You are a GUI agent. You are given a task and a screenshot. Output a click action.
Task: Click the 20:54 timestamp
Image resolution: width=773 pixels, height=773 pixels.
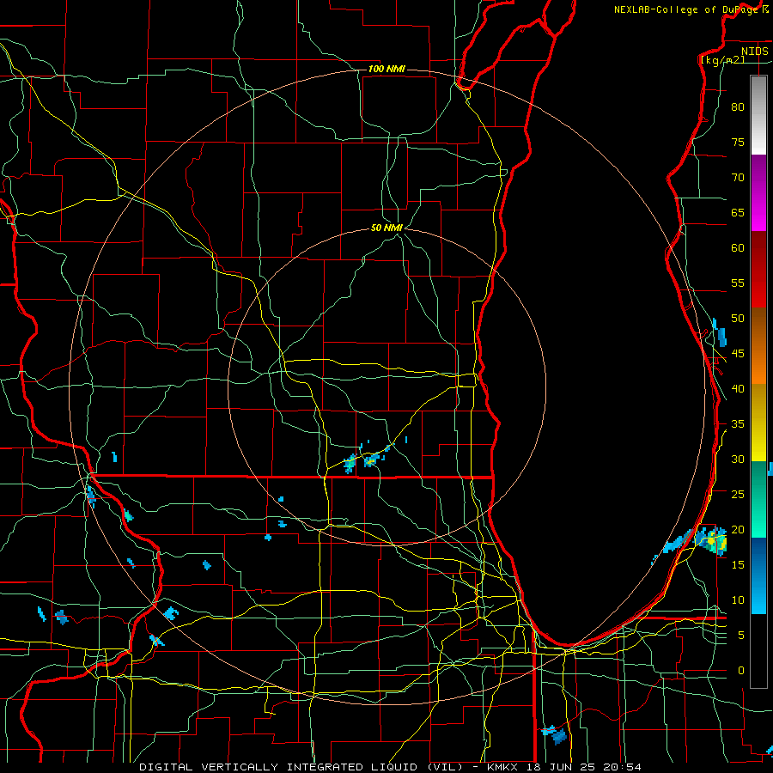pos(624,767)
